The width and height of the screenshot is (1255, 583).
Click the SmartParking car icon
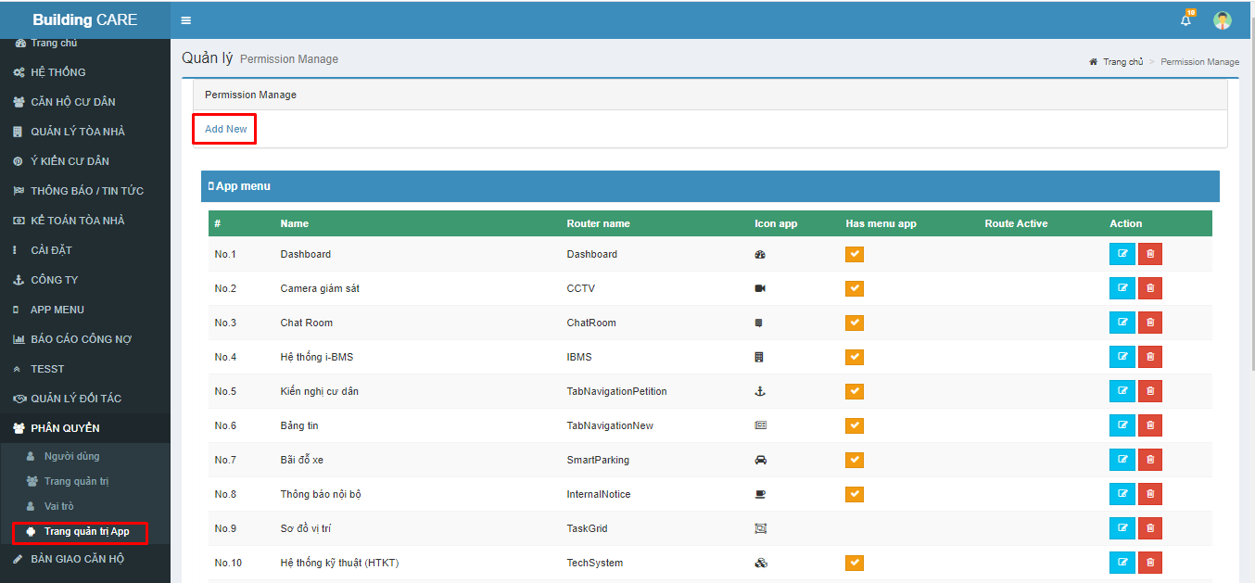click(761, 460)
